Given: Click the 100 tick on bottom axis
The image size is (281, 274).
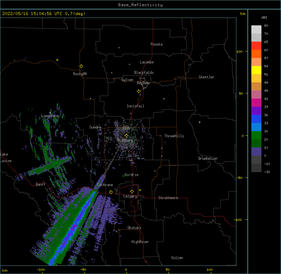Looking at the screenshot, I should (210, 270).
